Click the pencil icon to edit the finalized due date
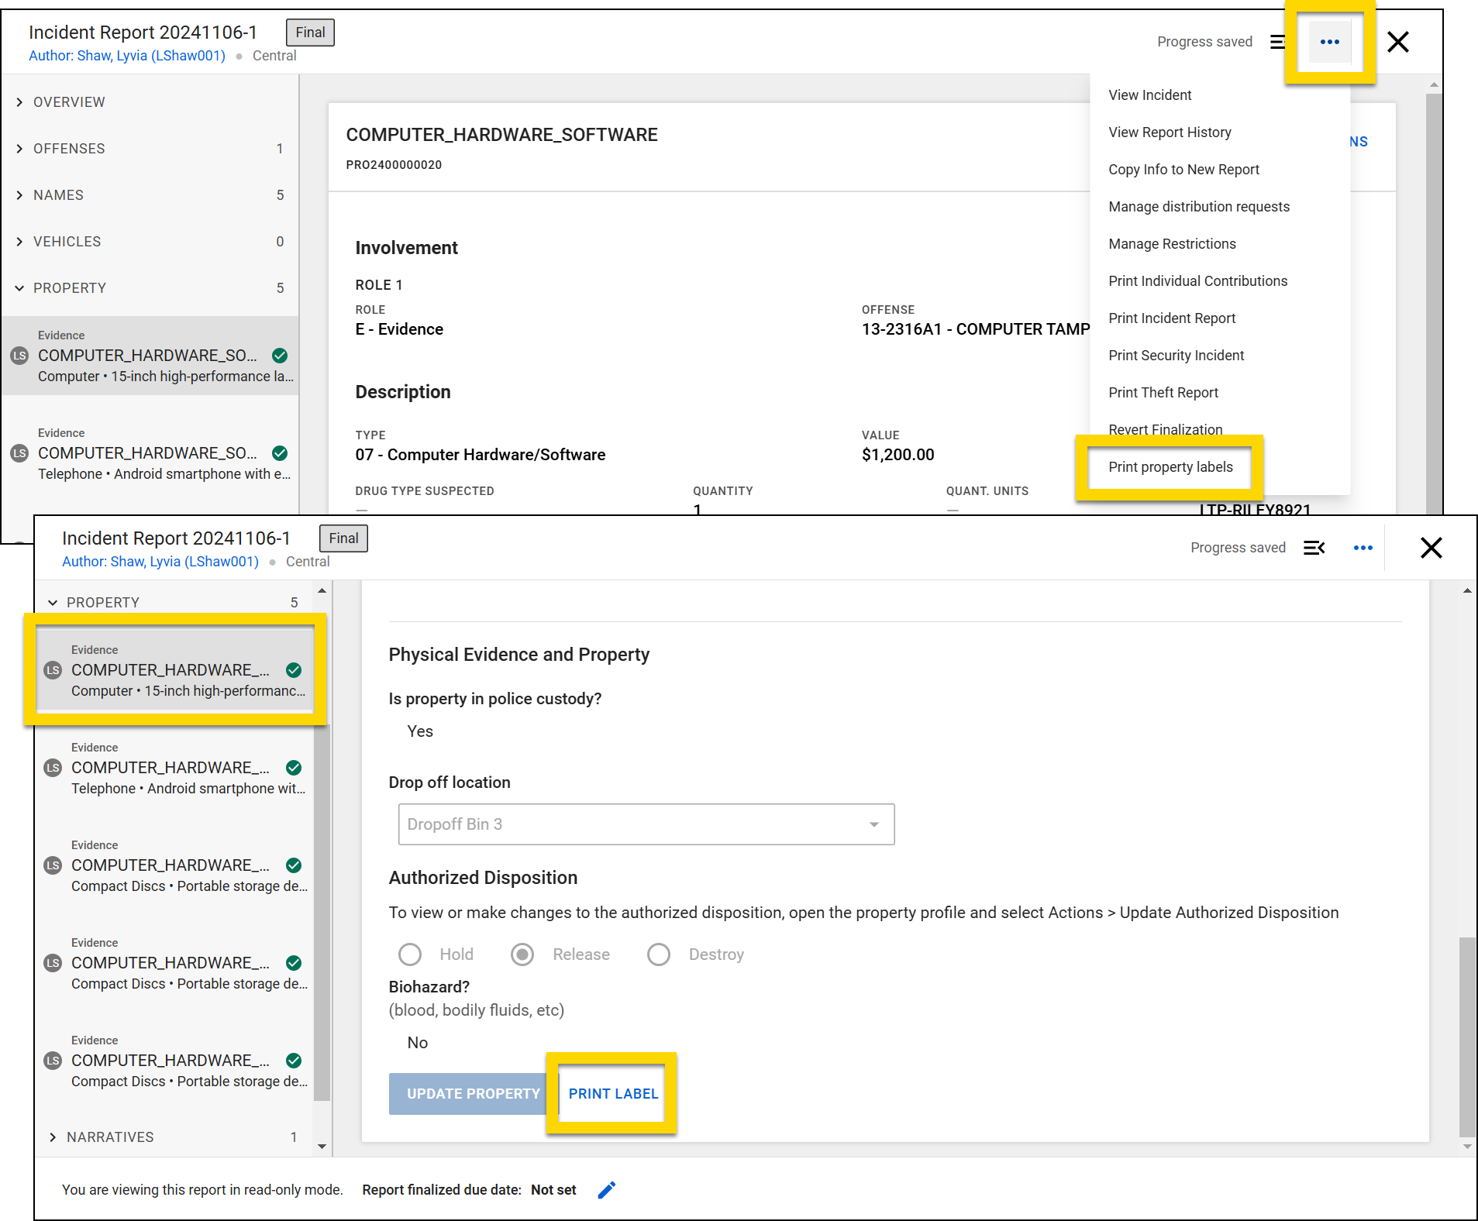The height and width of the screenshot is (1221, 1478). click(607, 1189)
